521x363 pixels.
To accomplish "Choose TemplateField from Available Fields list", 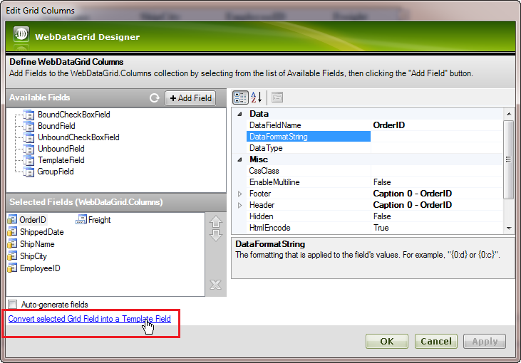I will (61, 160).
